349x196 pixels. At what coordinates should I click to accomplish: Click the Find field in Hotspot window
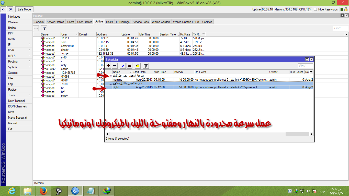[341, 28]
